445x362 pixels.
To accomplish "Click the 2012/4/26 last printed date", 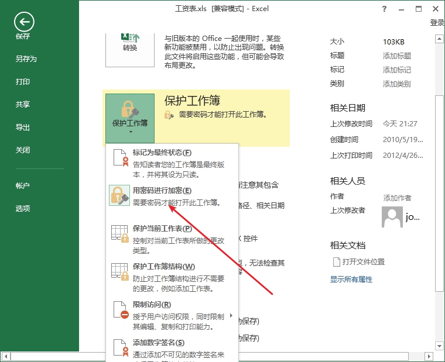I will 403,156.
